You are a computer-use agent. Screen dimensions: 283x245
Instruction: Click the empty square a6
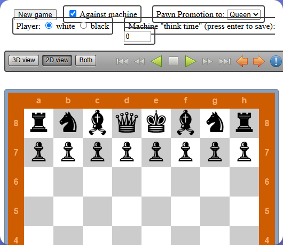pyautogui.click(x=38, y=182)
